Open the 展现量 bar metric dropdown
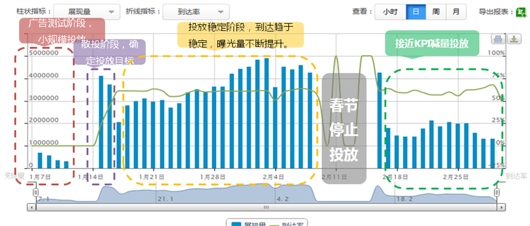530x226 pixels. (x=87, y=12)
